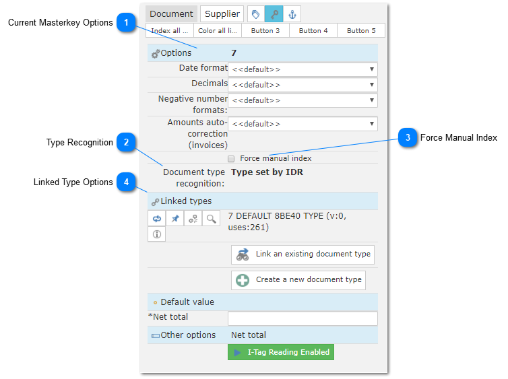508x379 pixels.
Task: Open the Date format dropdown
Action: pyautogui.click(x=303, y=69)
